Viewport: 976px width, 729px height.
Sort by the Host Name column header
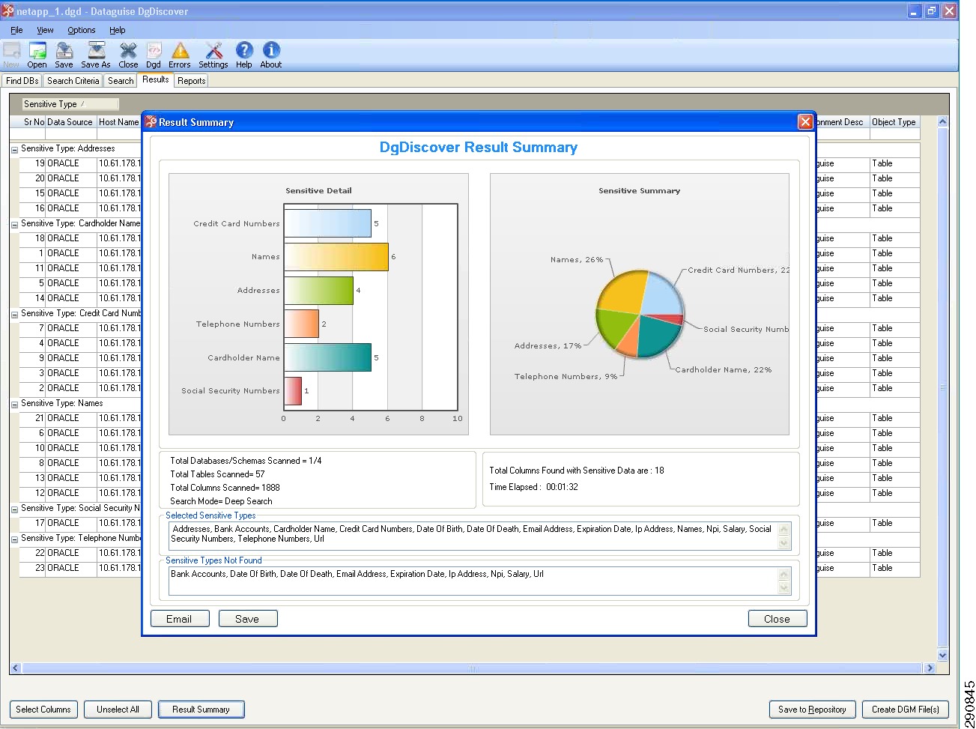point(119,122)
